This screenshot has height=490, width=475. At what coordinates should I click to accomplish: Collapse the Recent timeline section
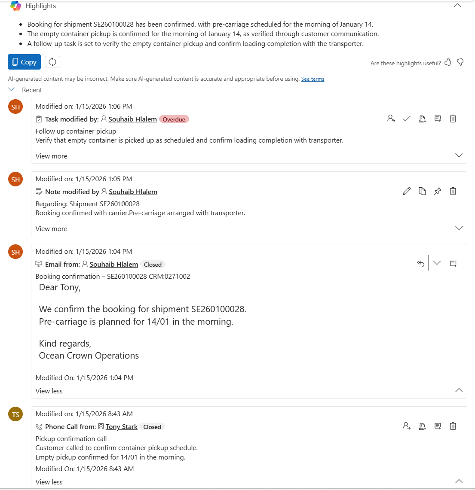[x=12, y=90]
